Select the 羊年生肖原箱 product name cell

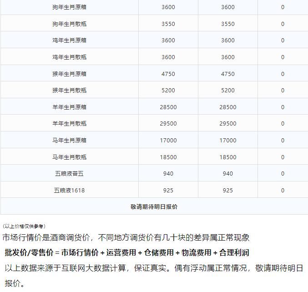[69, 107]
